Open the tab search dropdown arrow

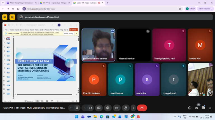point(3,3)
